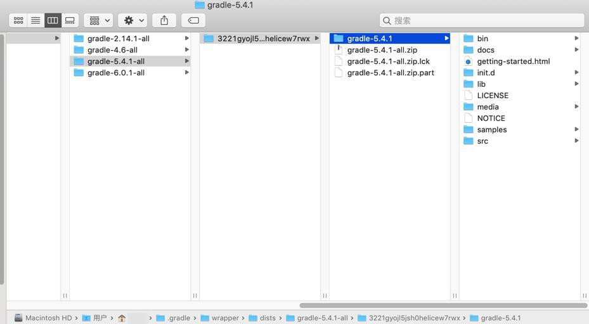Viewport: 589px width, 324px height.
Task: Select the gradle-2.14.1-all folder
Action: click(130, 38)
